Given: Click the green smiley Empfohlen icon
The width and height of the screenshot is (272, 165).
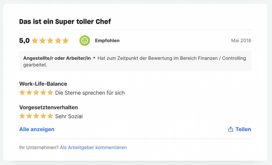Looking at the screenshot, I should coord(85,40).
